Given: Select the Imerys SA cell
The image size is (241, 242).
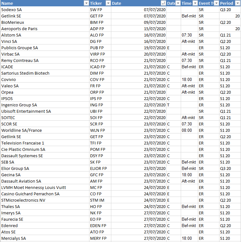Looking at the screenshot, I should tap(45, 213).
